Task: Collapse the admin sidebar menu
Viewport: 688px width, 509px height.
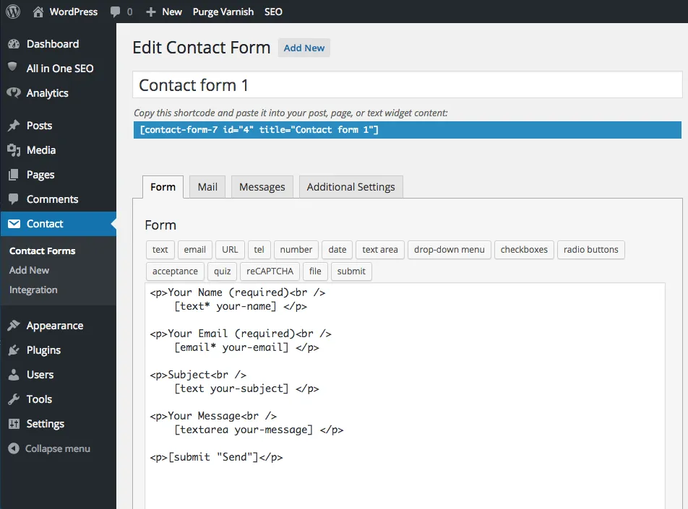Action: tap(49, 448)
